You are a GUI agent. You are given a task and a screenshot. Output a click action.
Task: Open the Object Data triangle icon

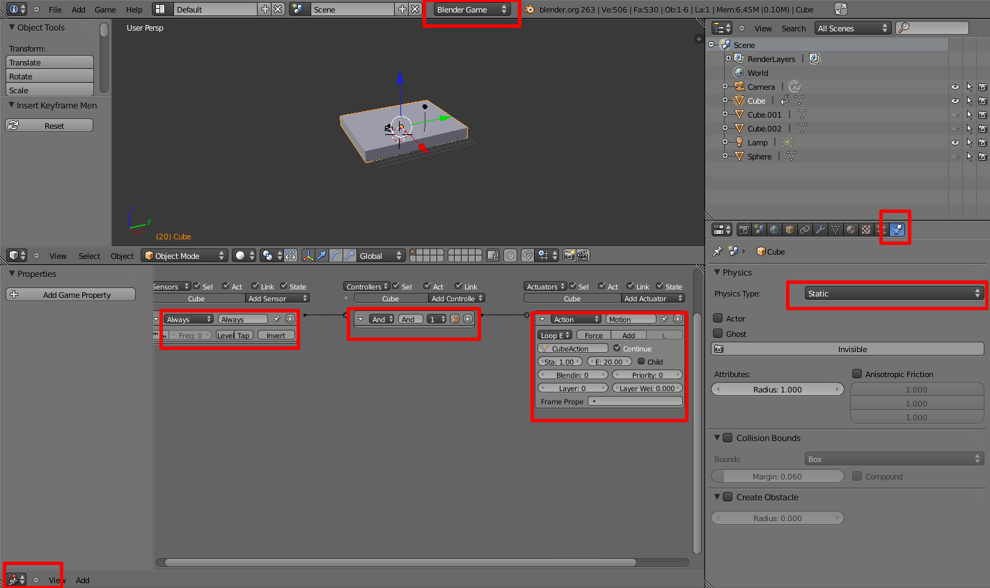point(835,230)
